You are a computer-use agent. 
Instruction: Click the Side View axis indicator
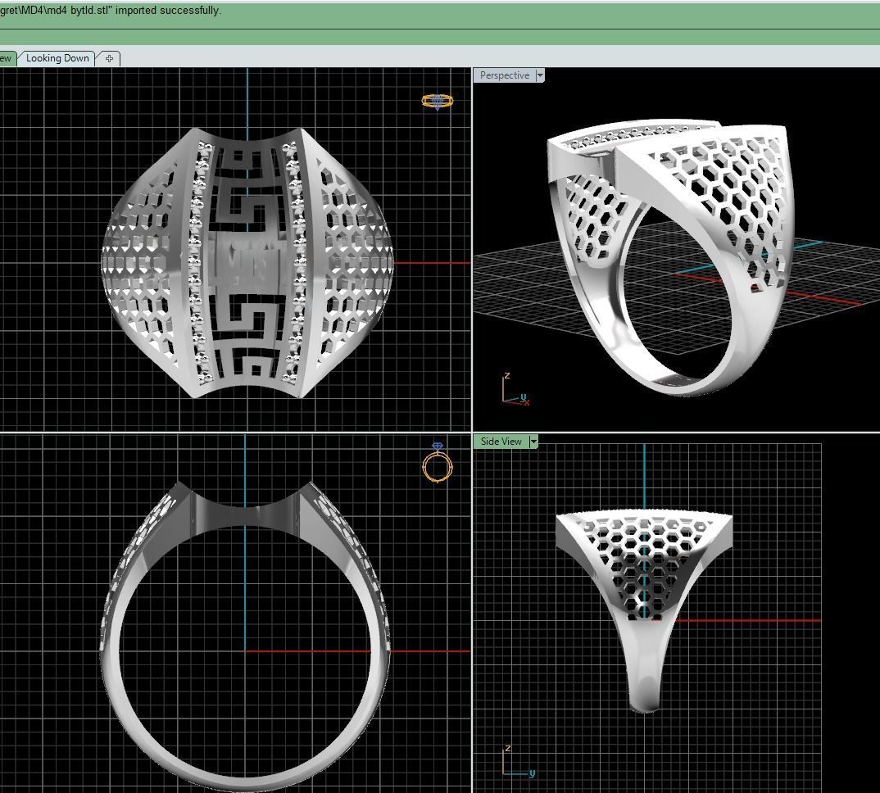pos(518,762)
